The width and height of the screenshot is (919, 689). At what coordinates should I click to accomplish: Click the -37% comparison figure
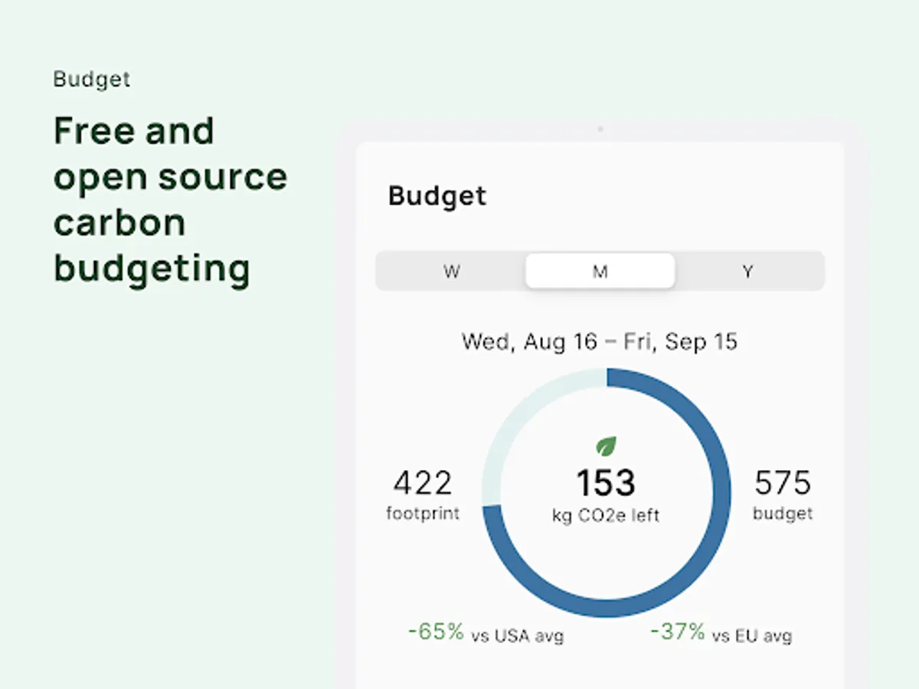[x=678, y=632]
